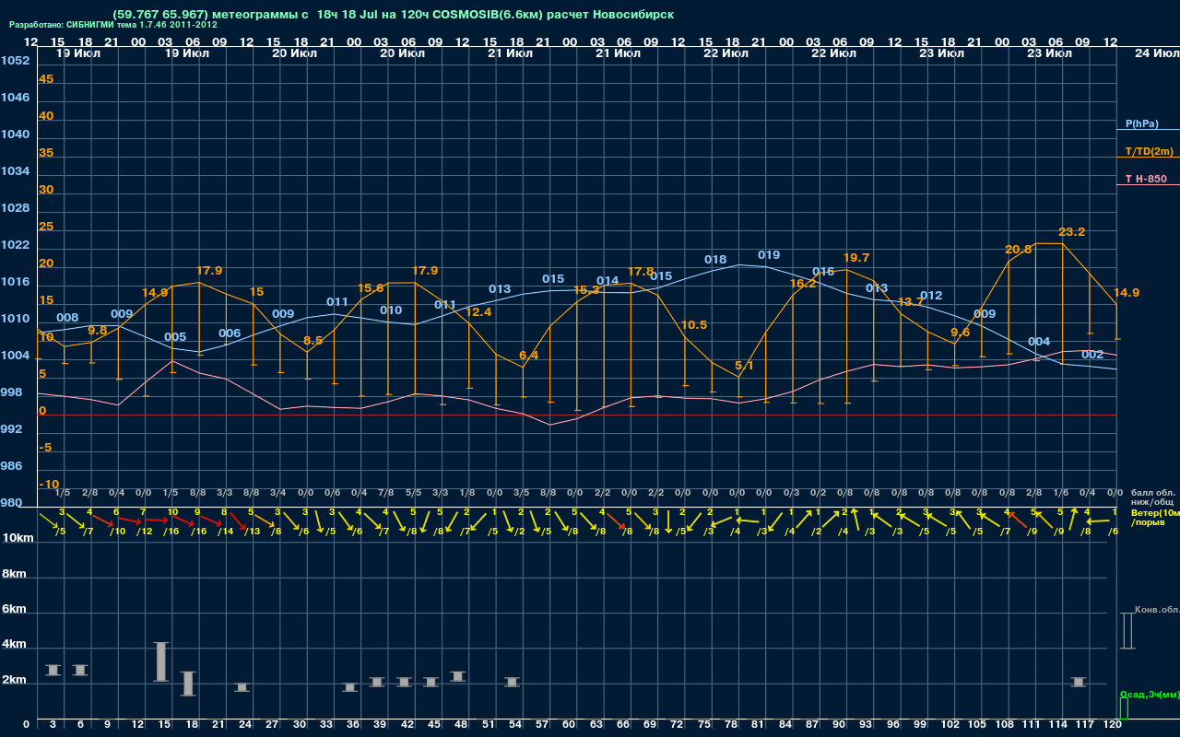Image resolution: width=1180 pixels, height=737 pixels.
Task: Click the 20.8 temperature value
Action: (x=1019, y=250)
